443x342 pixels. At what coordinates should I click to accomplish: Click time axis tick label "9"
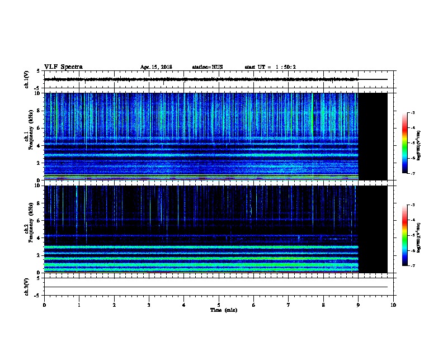[x=358, y=305]
